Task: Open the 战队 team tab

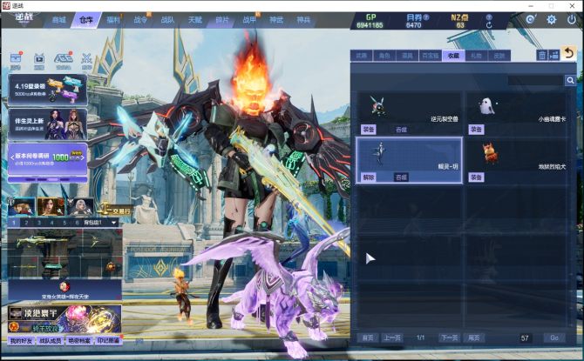Action: click(167, 20)
